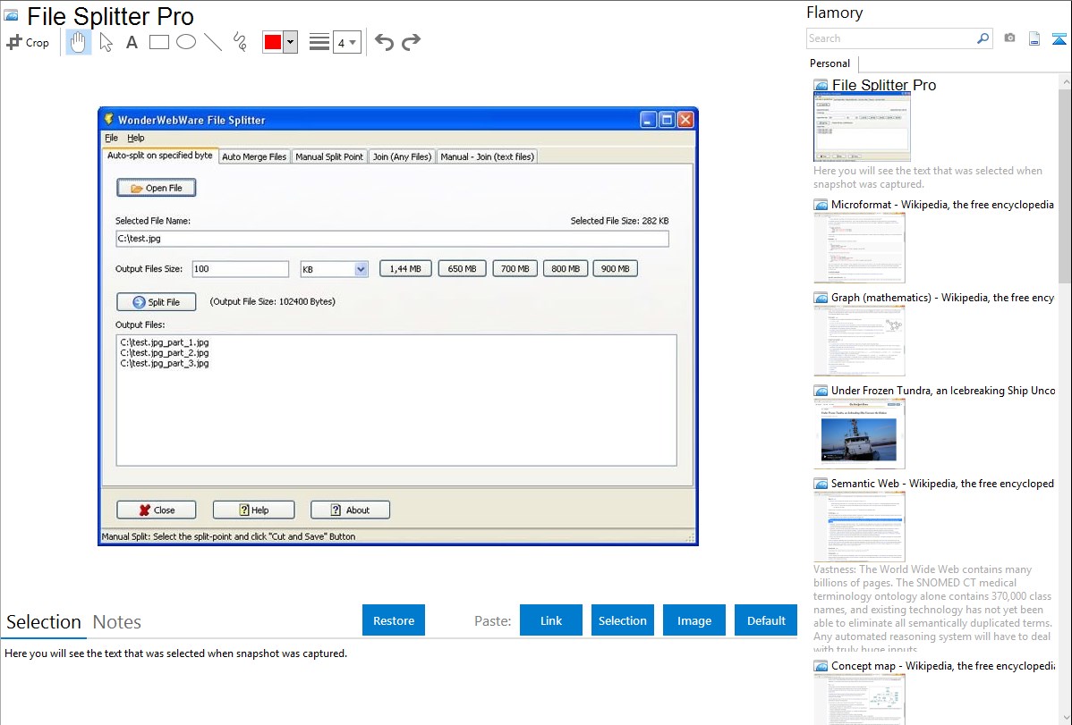Select the 800 MB preset size
1072x725 pixels.
coord(566,269)
